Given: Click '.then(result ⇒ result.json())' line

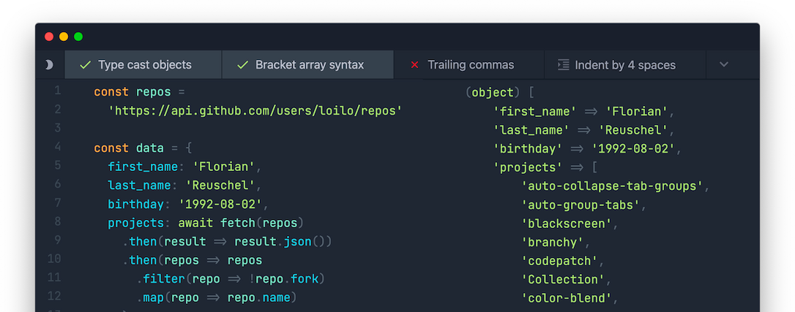Looking at the screenshot, I should point(227,242).
